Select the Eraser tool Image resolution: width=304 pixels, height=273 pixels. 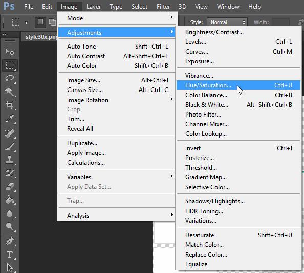[10, 187]
